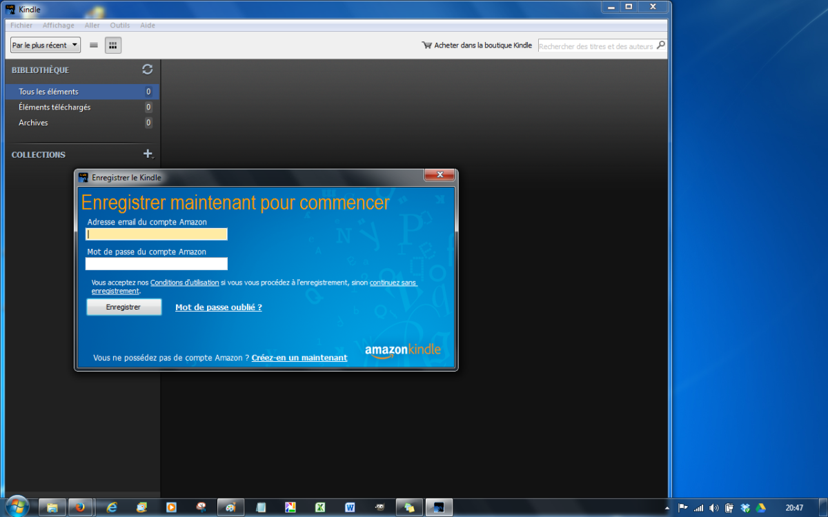This screenshot has height=517, width=828.
Task: Click 'Acheter dans la boutique Kindle'
Action: point(477,45)
